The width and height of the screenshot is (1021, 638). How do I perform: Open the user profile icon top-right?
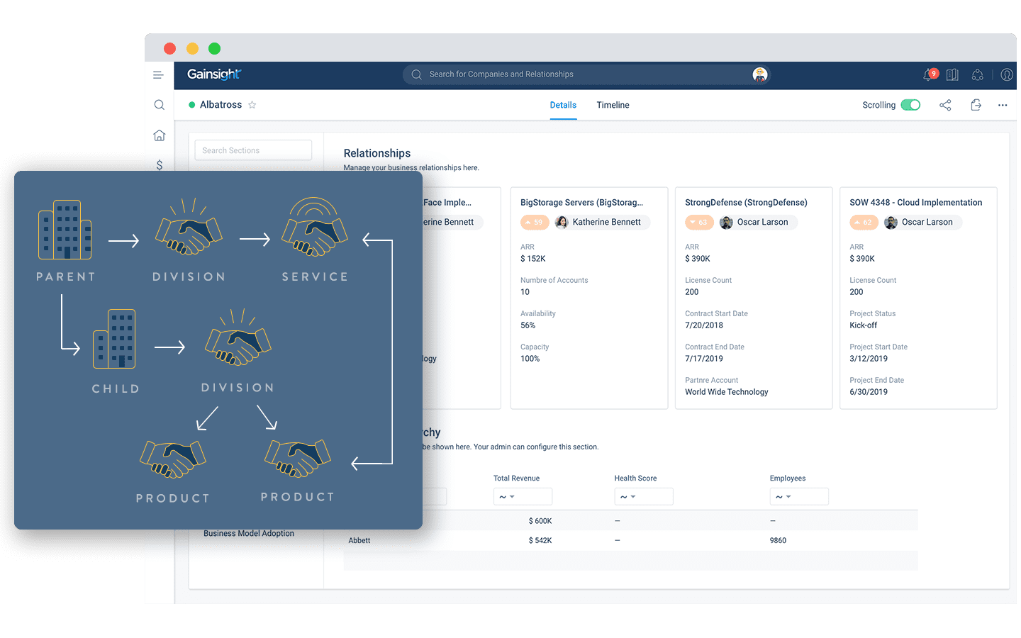tap(1006, 74)
